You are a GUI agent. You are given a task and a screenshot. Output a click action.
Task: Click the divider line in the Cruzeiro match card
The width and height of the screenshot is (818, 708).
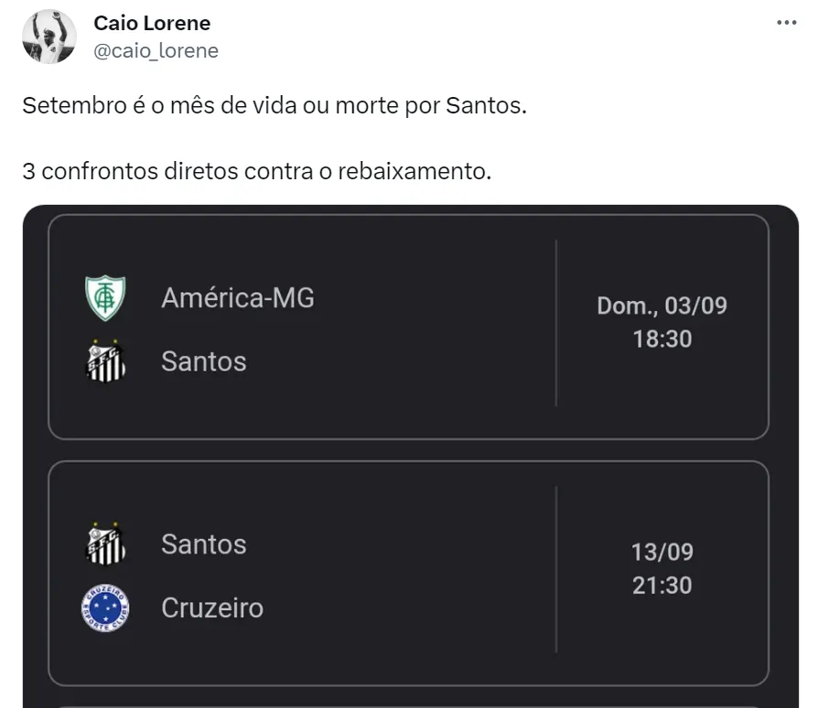(556, 569)
